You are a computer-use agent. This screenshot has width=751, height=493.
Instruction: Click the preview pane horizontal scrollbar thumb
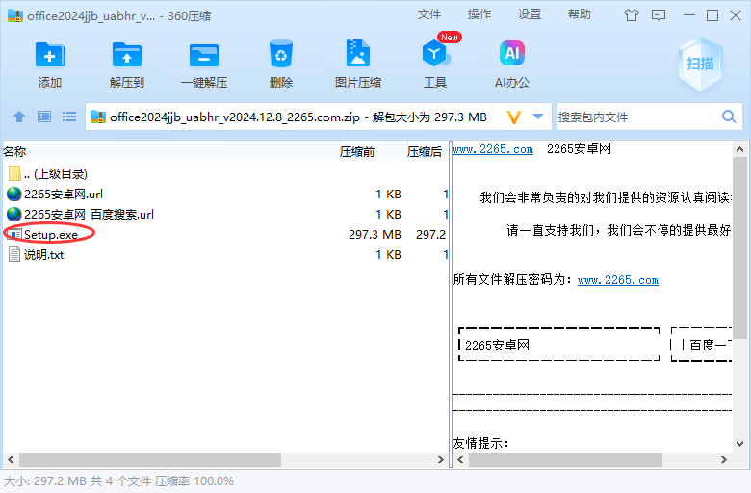tap(565, 460)
